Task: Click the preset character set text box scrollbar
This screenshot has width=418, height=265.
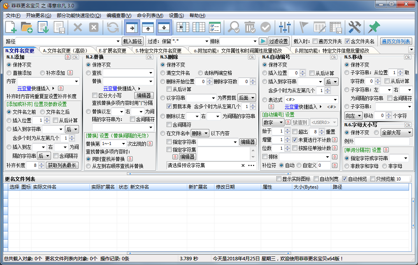Action: pyautogui.click(x=253, y=153)
